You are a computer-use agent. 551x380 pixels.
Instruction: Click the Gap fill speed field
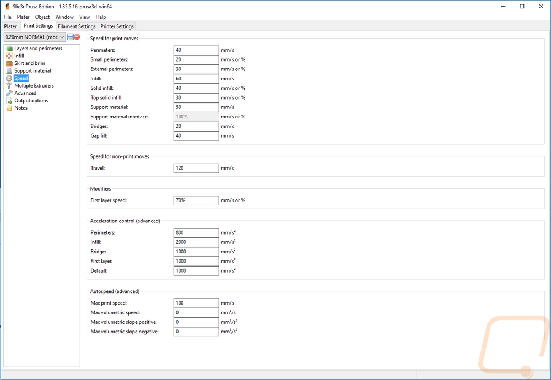tap(196, 135)
